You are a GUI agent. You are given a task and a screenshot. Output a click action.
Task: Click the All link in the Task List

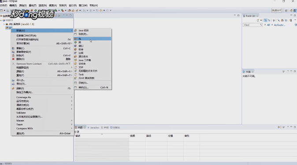click(268, 25)
